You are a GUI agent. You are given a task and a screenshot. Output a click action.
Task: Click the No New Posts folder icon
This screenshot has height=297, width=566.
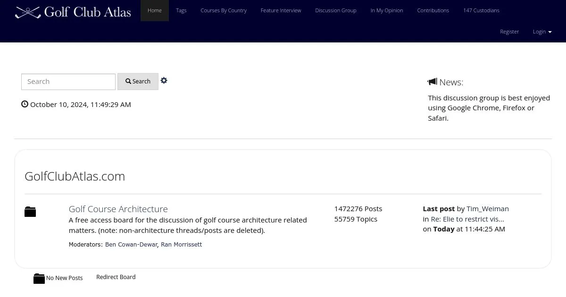(39, 279)
